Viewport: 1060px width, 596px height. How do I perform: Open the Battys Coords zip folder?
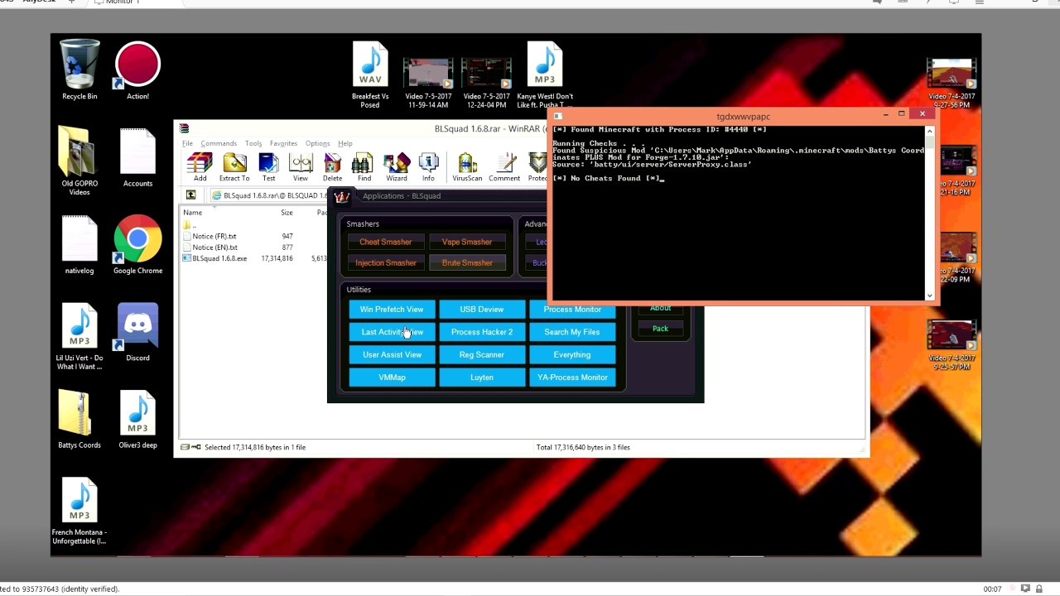click(79, 419)
